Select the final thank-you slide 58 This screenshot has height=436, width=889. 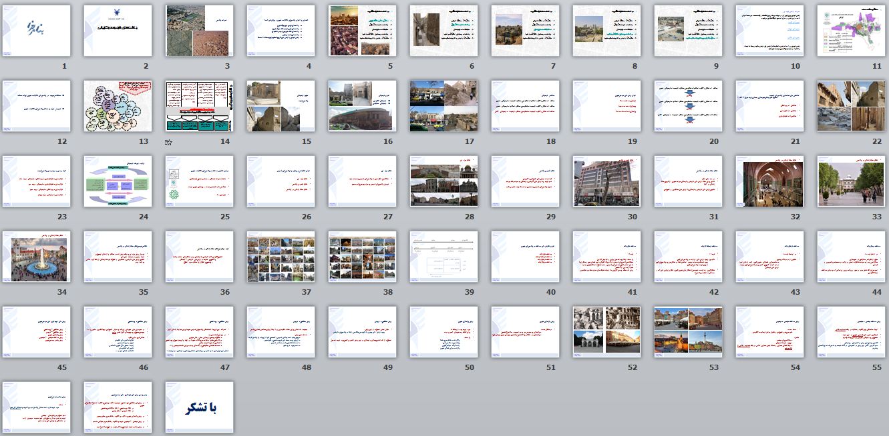pos(199,407)
